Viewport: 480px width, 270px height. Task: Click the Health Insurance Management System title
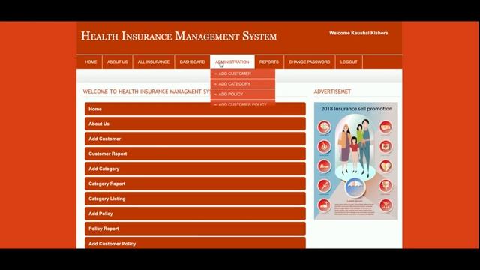pyautogui.click(x=179, y=36)
